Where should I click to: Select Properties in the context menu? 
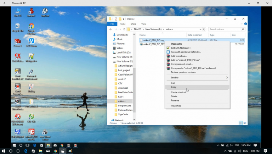pos(176,106)
